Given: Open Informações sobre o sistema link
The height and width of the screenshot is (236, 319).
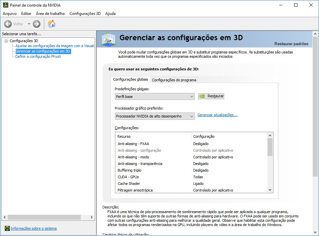Looking at the screenshot, I should pyautogui.click(x=34, y=228).
